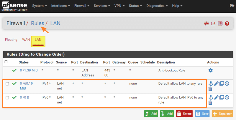Image resolution: width=236 pixels, height=120 pixels.
Task: Edit the IPv4 LAN rule pencil
Action: coord(217,84)
